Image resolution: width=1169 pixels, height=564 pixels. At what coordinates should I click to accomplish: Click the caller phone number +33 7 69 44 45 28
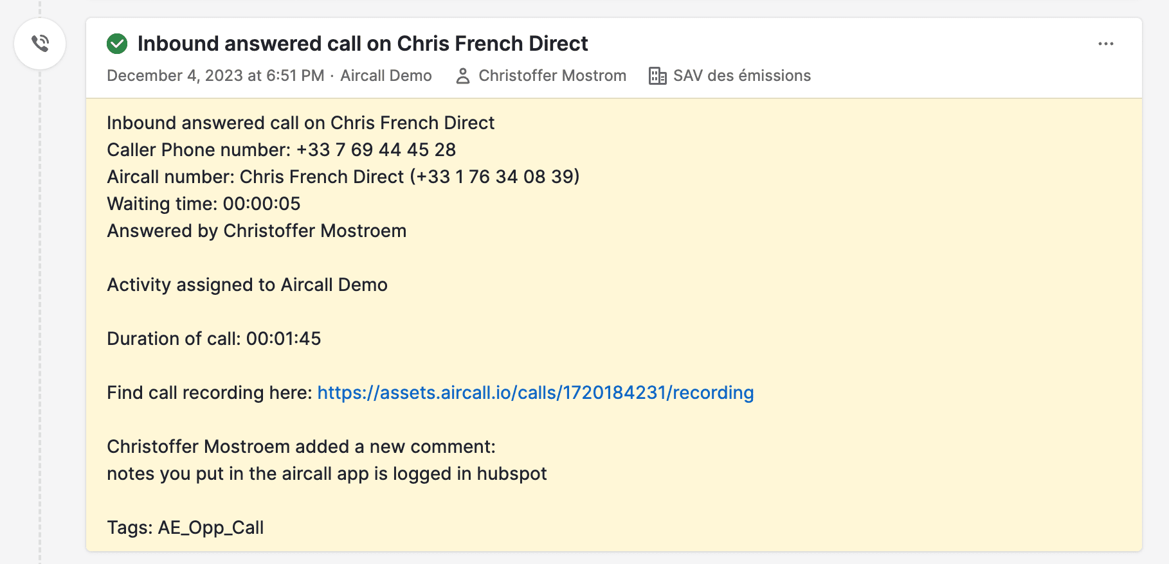tap(376, 150)
